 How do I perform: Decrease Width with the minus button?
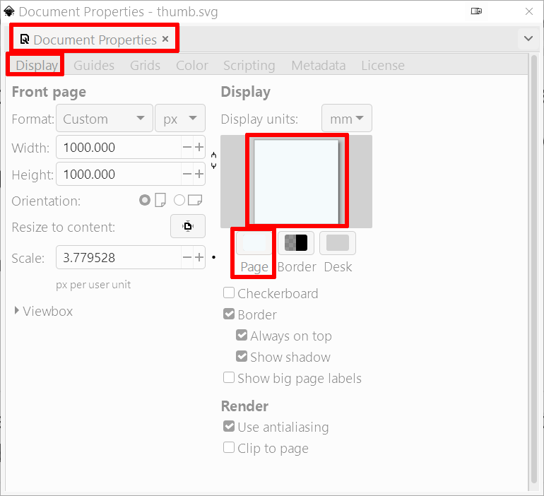coord(187,147)
